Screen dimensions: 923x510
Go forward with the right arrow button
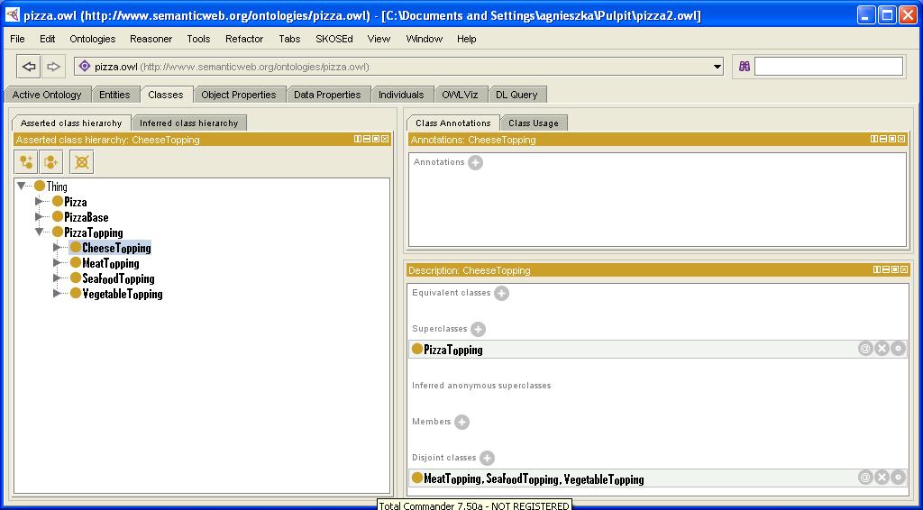point(53,67)
